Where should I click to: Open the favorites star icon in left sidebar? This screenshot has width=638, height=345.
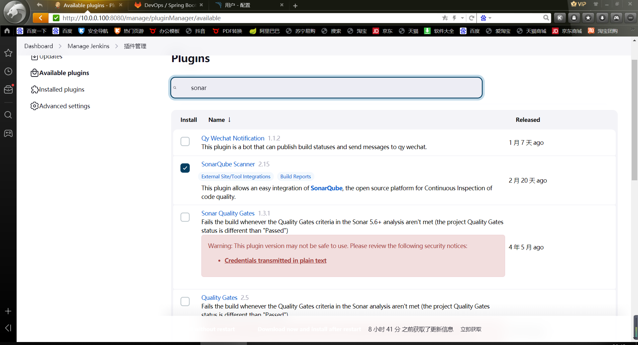click(8, 53)
